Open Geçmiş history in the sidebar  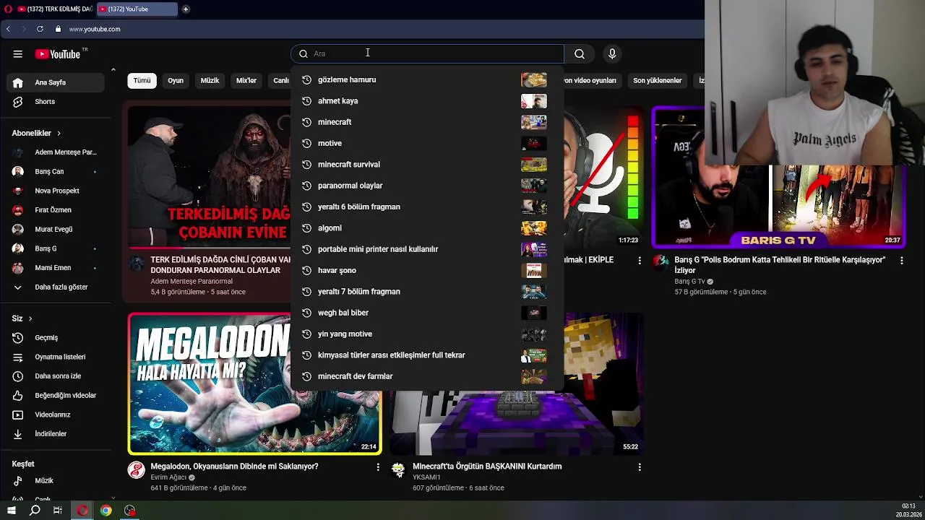coord(55,338)
